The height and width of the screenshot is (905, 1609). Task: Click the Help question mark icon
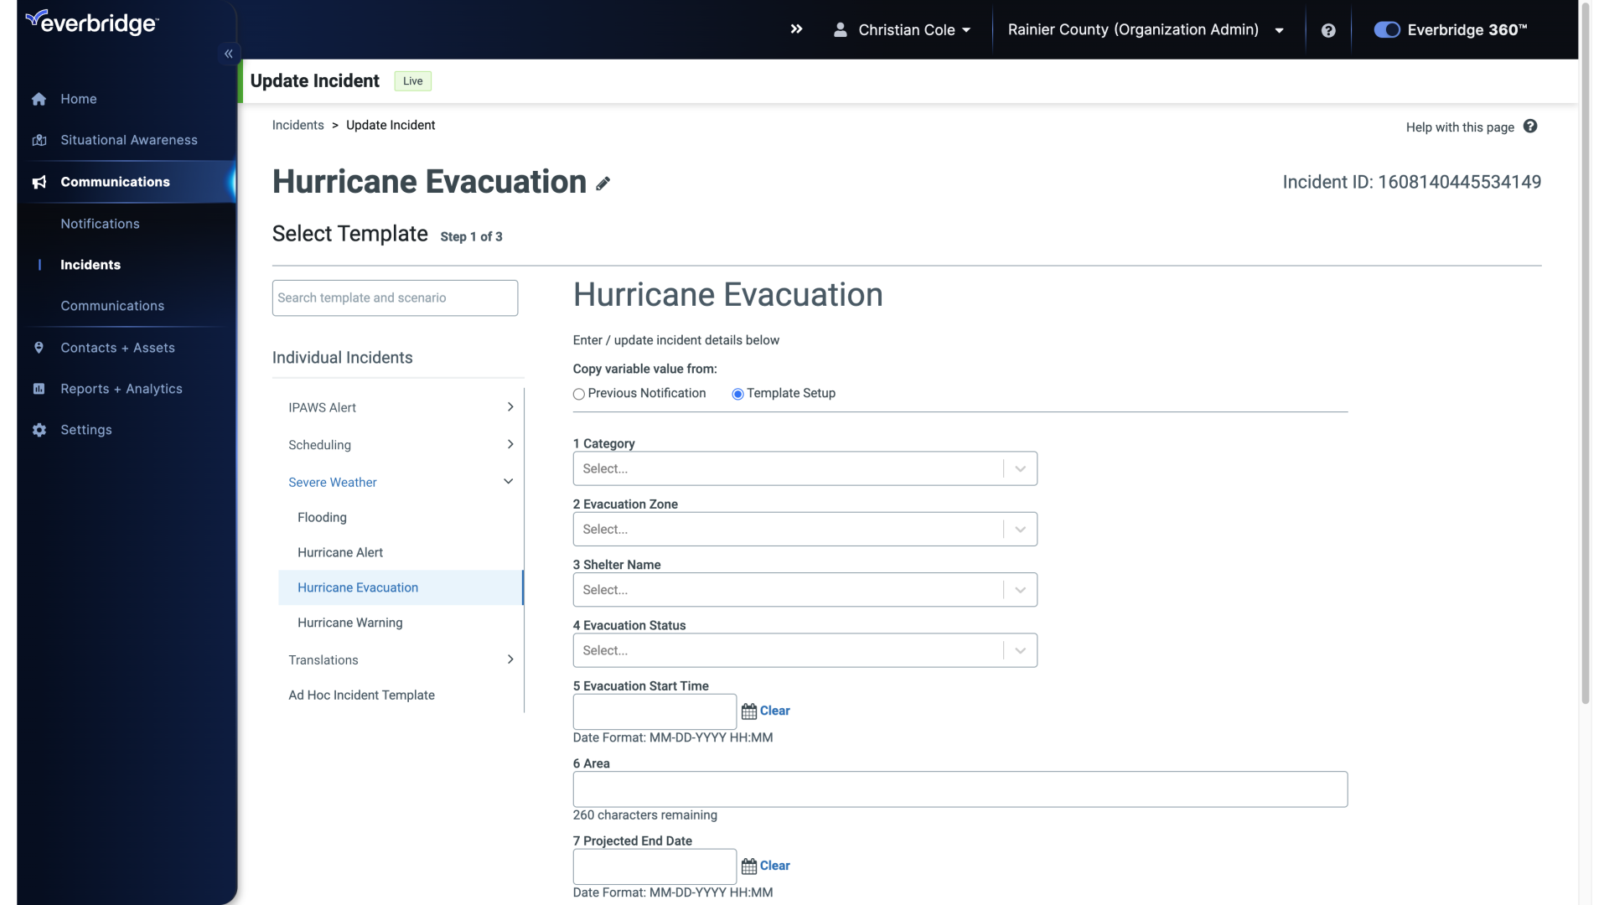coord(1328,30)
